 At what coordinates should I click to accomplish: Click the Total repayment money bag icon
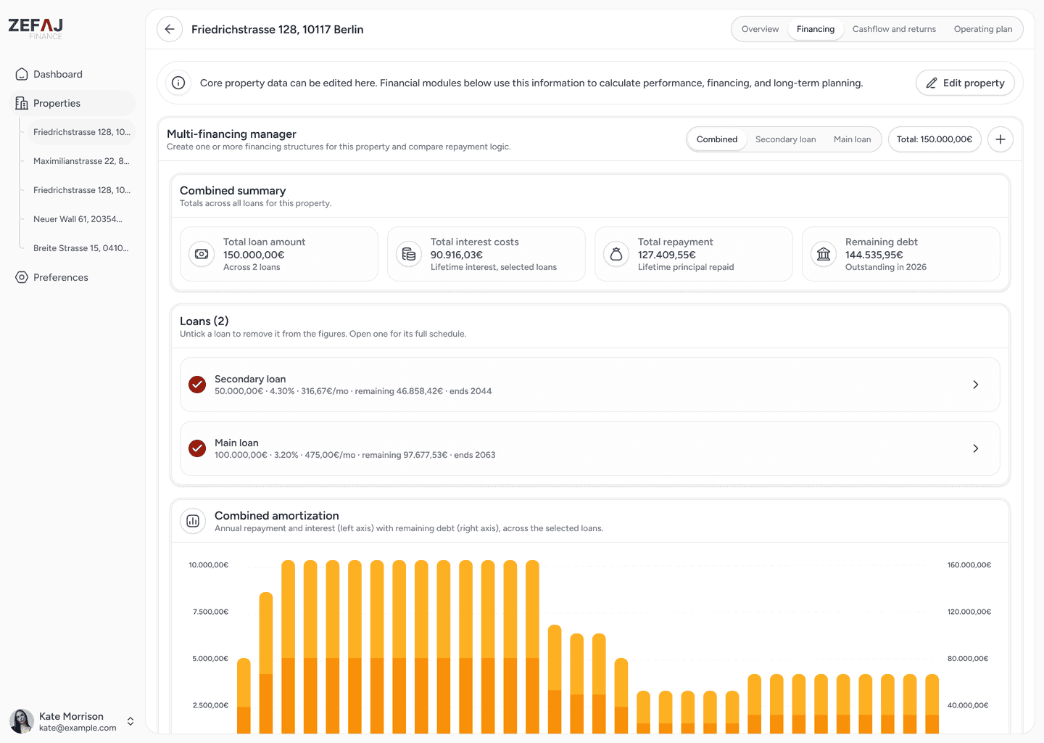click(616, 254)
